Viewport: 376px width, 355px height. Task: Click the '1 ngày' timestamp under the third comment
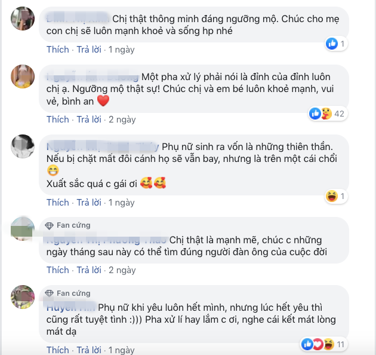point(121,203)
